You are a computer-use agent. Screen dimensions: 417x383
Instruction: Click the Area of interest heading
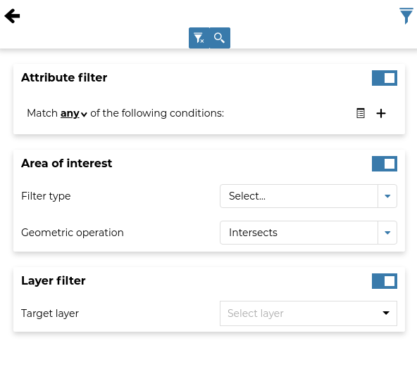click(66, 163)
